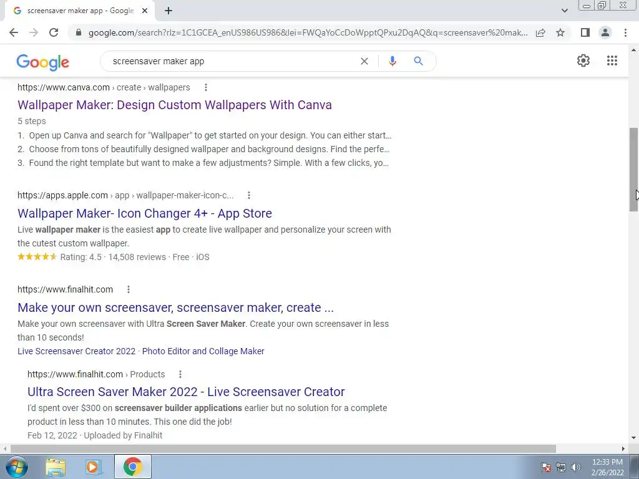
Task: Open more options for the apps.apple.com result
Action: 248,195
